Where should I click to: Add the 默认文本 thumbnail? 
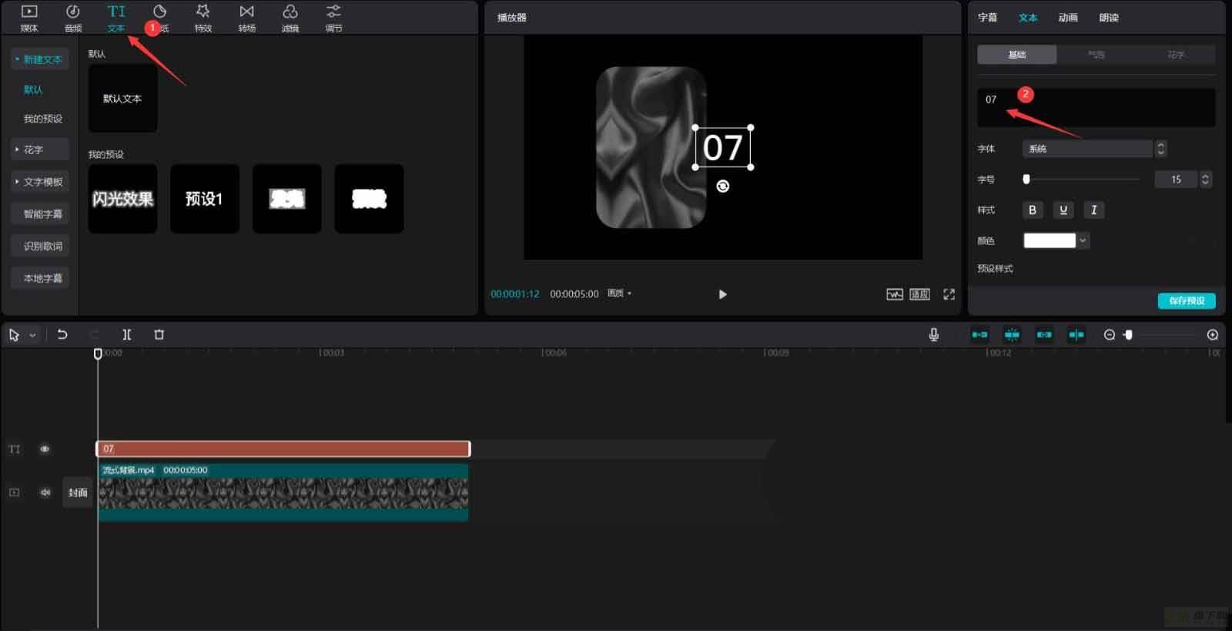(x=122, y=98)
